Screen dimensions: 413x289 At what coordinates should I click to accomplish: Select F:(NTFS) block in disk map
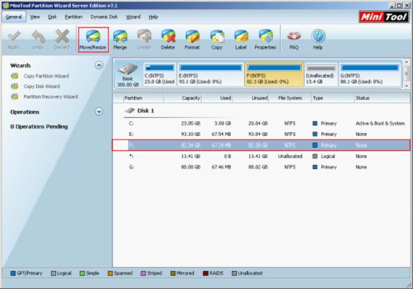pyautogui.click(x=274, y=74)
